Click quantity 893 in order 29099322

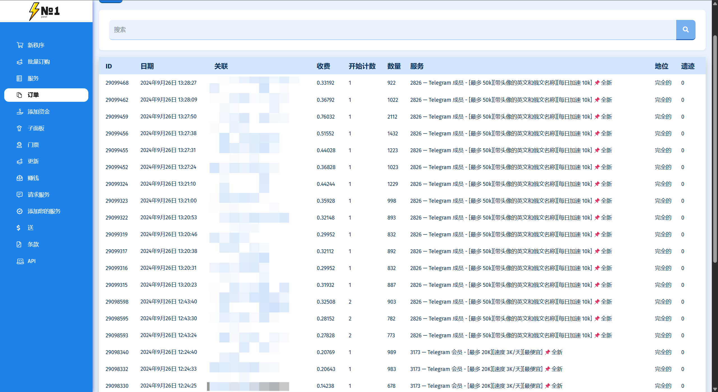[392, 218]
